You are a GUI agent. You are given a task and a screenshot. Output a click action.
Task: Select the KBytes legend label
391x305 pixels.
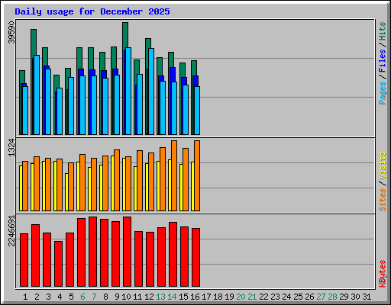pos(383,274)
